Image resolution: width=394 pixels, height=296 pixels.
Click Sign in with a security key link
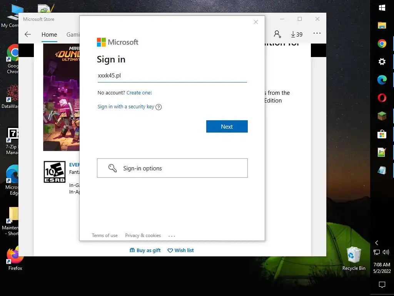(x=126, y=106)
